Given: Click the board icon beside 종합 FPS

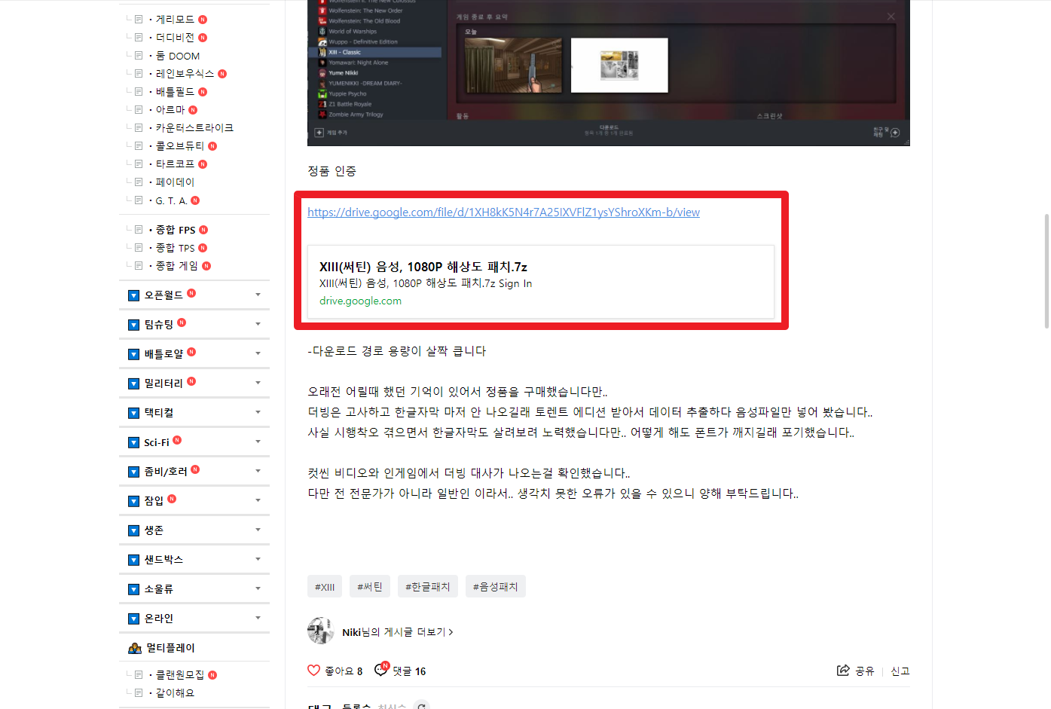Looking at the screenshot, I should (139, 230).
